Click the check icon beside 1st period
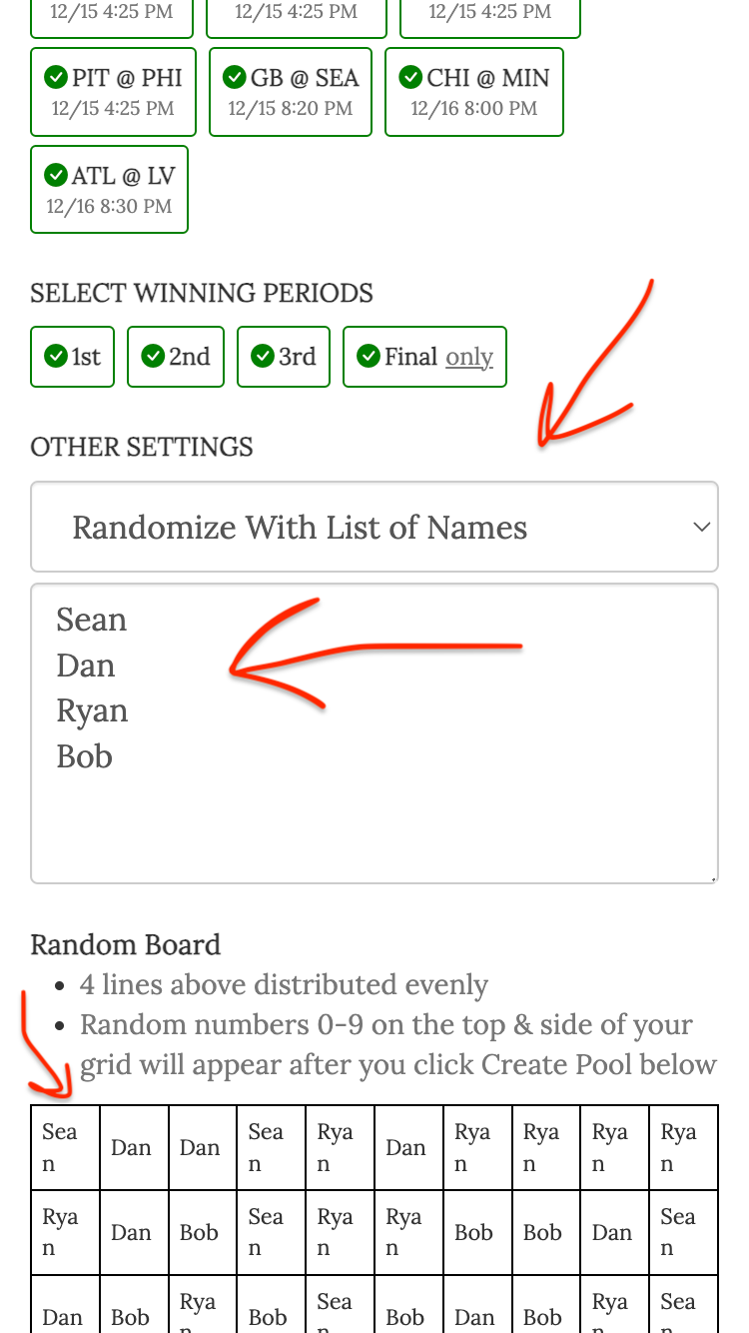Viewport: 749px width, 1333px height. (56, 356)
